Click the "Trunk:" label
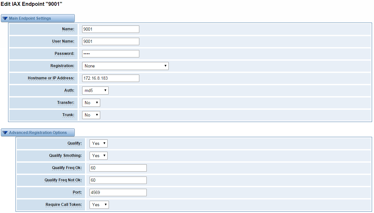 [x=68, y=115]
